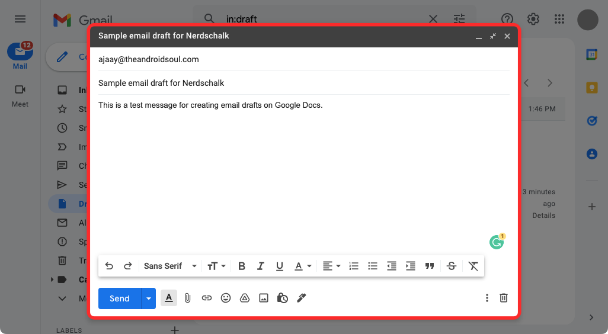Viewport: 608px width, 334px height.
Task: Open the Google apps grid
Action: (559, 19)
